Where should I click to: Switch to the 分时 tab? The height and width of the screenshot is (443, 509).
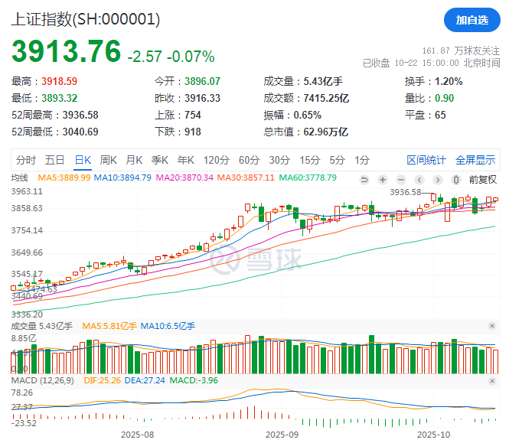[x=26, y=160]
